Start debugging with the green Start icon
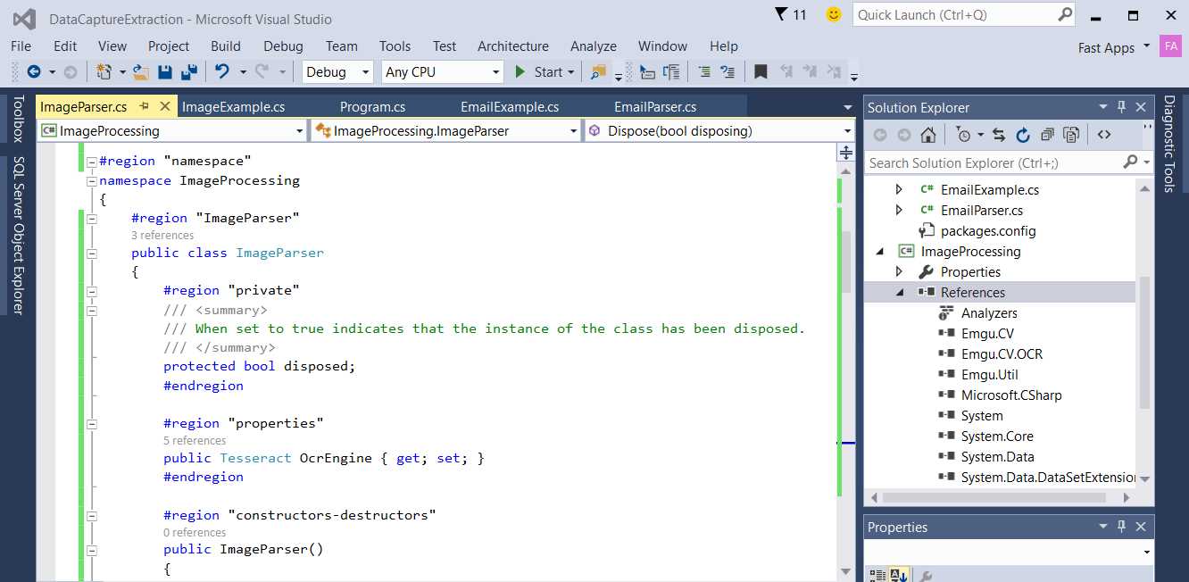Viewport: 1189px width, 582px height. (x=521, y=71)
